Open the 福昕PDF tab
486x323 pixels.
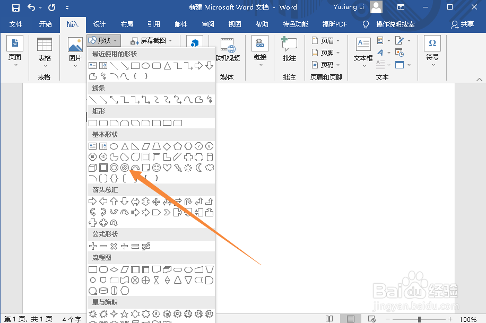coord(335,24)
